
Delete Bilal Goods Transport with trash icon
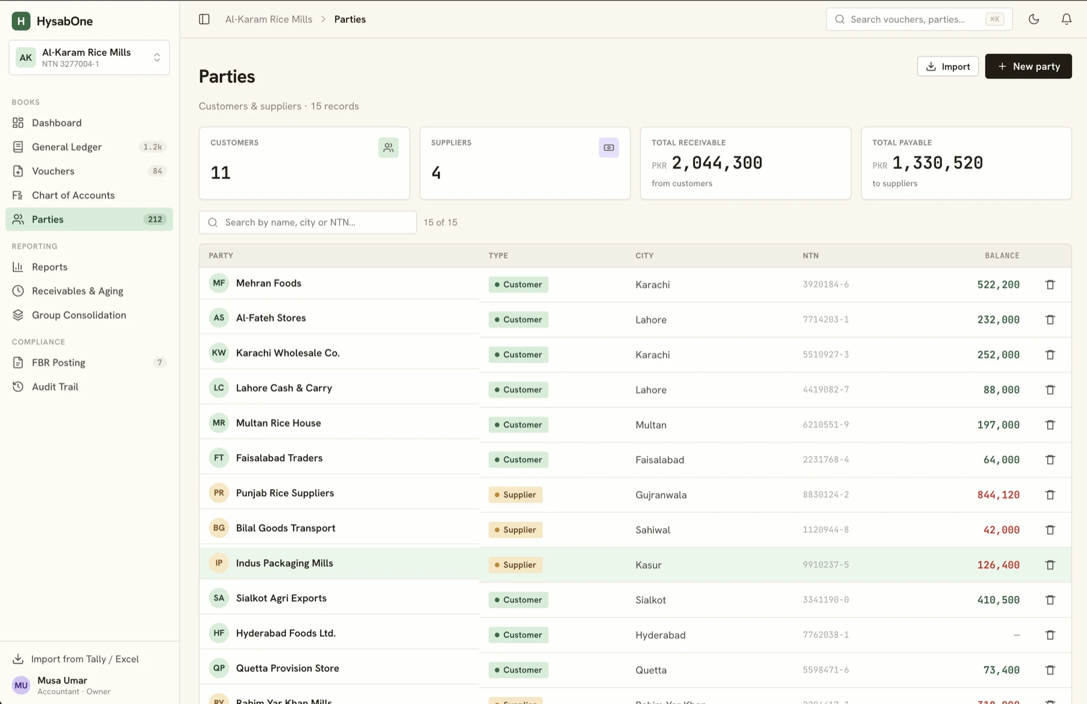tap(1050, 530)
